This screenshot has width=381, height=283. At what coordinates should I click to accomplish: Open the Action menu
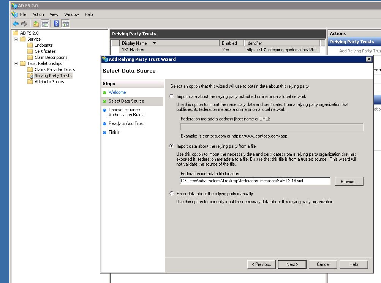(38, 14)
